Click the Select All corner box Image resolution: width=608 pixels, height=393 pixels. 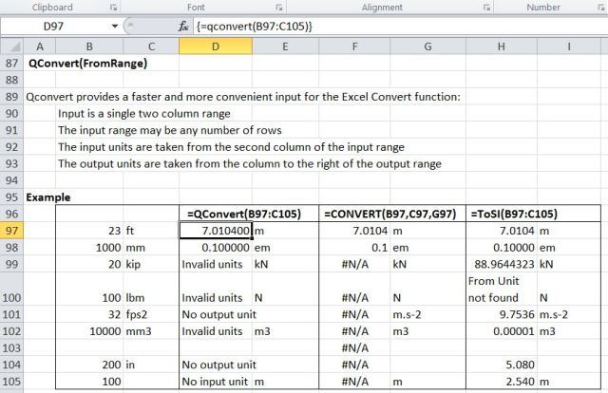[x=12, y=47]
